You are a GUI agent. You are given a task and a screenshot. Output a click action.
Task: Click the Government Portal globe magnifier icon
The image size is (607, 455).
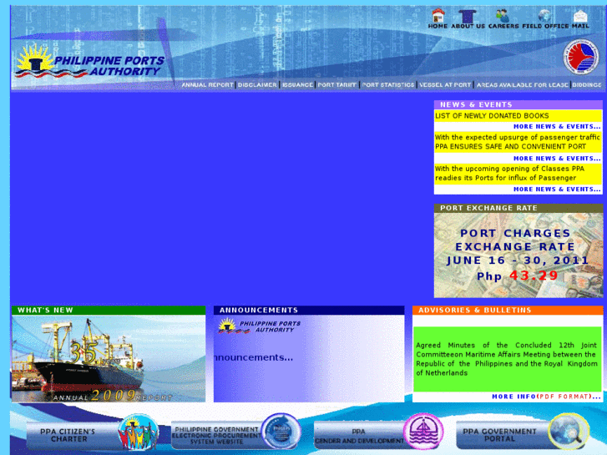(569, 431)
